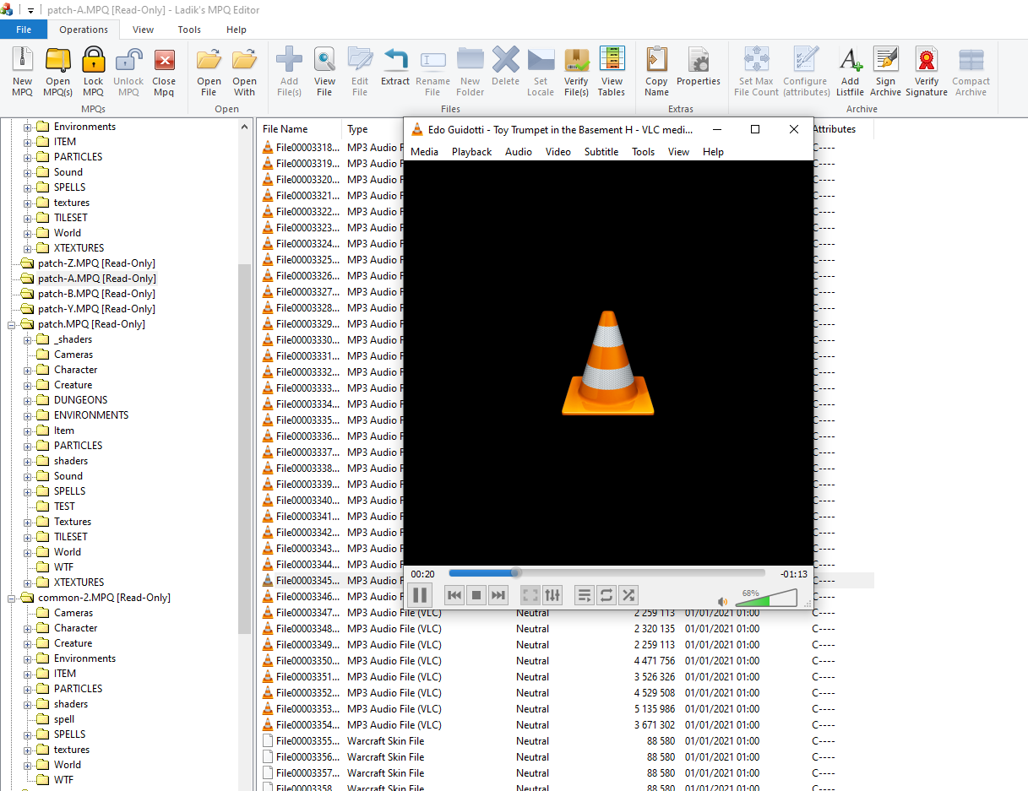The height and width of the screenshot is (791, 1028).
Task: Toggle VLC remaining time display -01:13
Action: point(794,574)
